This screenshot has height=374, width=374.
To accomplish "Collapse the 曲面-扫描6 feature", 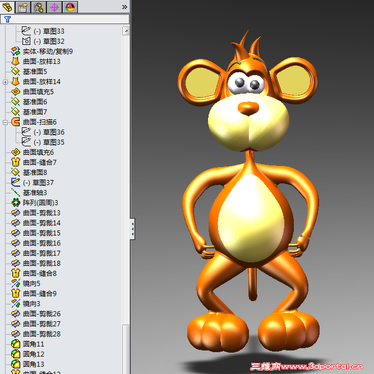I will 5,123.
